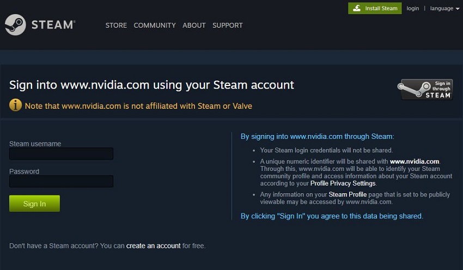
Task: Open the language dropdown
Action: tap(441, 8)
